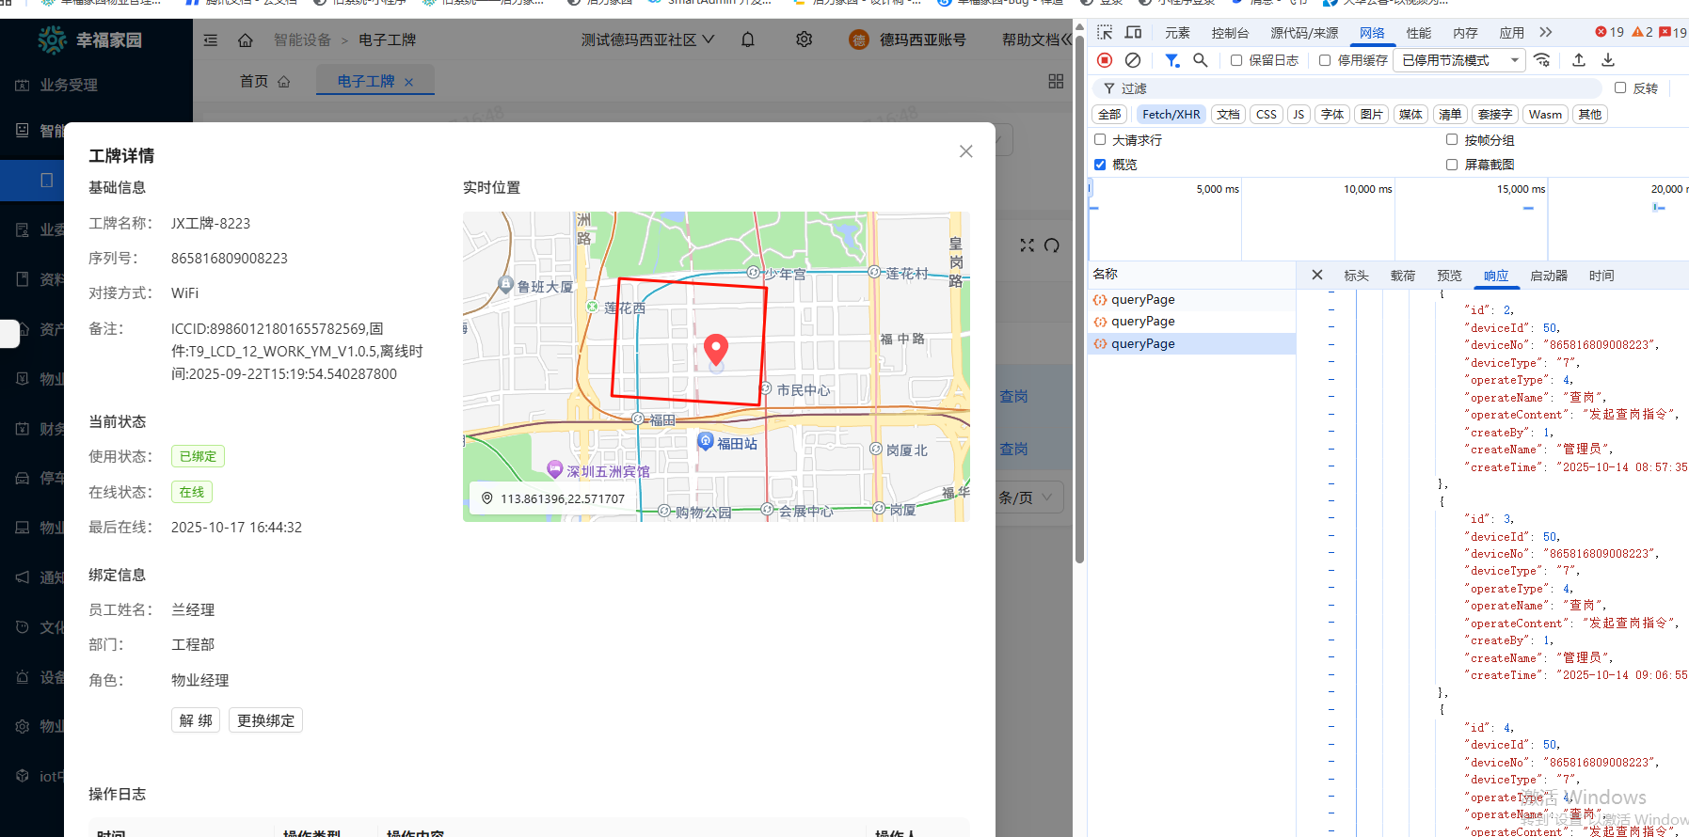This screenshot has width=1689, height=837.
Task: Click the home icon in breadcrumb
Action: [x=246, y=40]
